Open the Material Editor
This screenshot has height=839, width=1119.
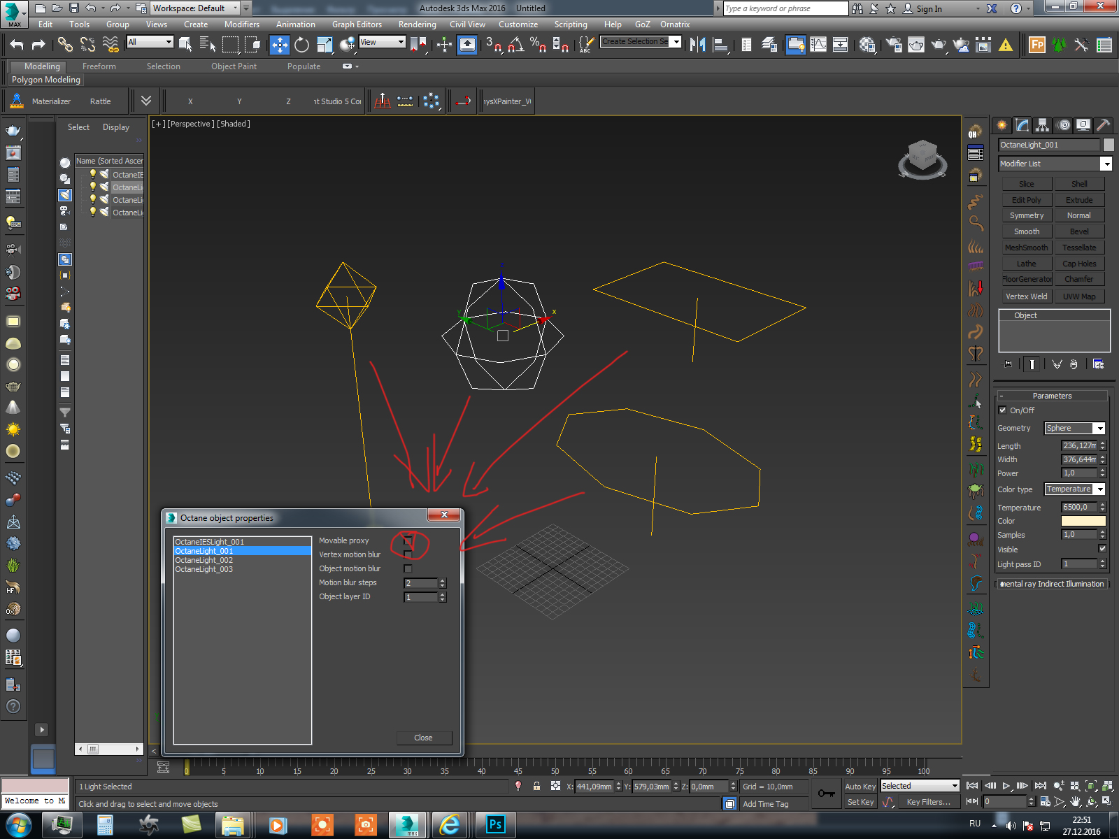[x=868, y=45]
